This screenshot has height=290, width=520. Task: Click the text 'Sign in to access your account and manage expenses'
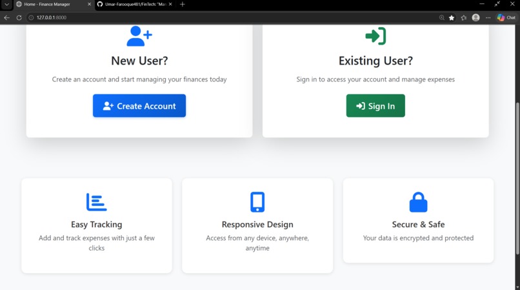tap(375, 79)
